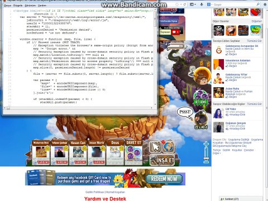Click the Türkçe language link

(x=217, y=150)
